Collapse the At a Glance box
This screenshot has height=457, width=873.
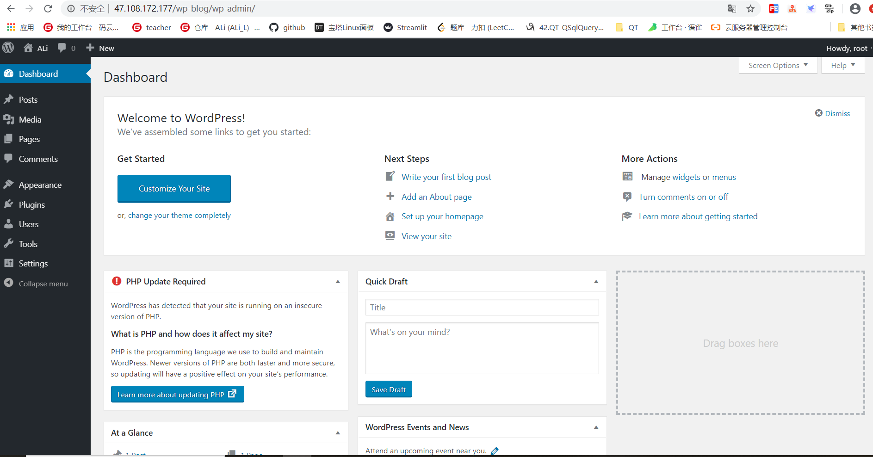point(338,432)
